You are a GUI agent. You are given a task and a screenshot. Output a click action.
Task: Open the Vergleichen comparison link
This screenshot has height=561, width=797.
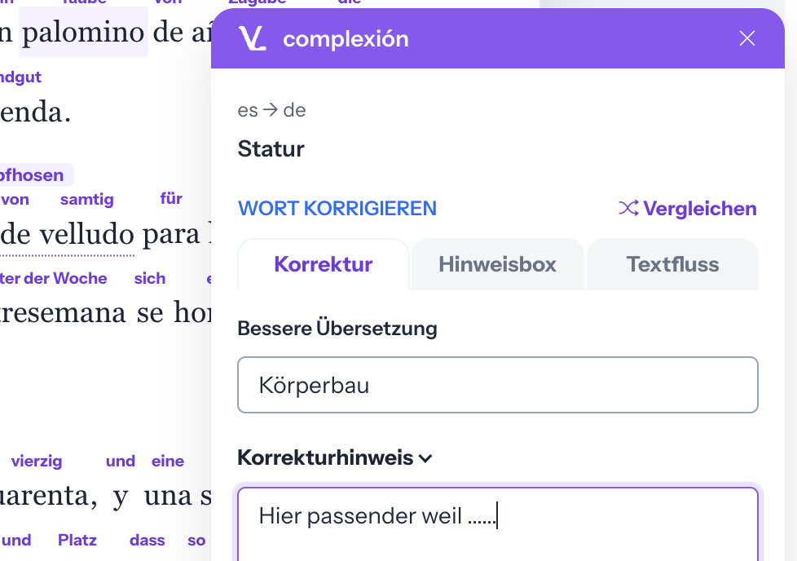(x=688, y=209)
